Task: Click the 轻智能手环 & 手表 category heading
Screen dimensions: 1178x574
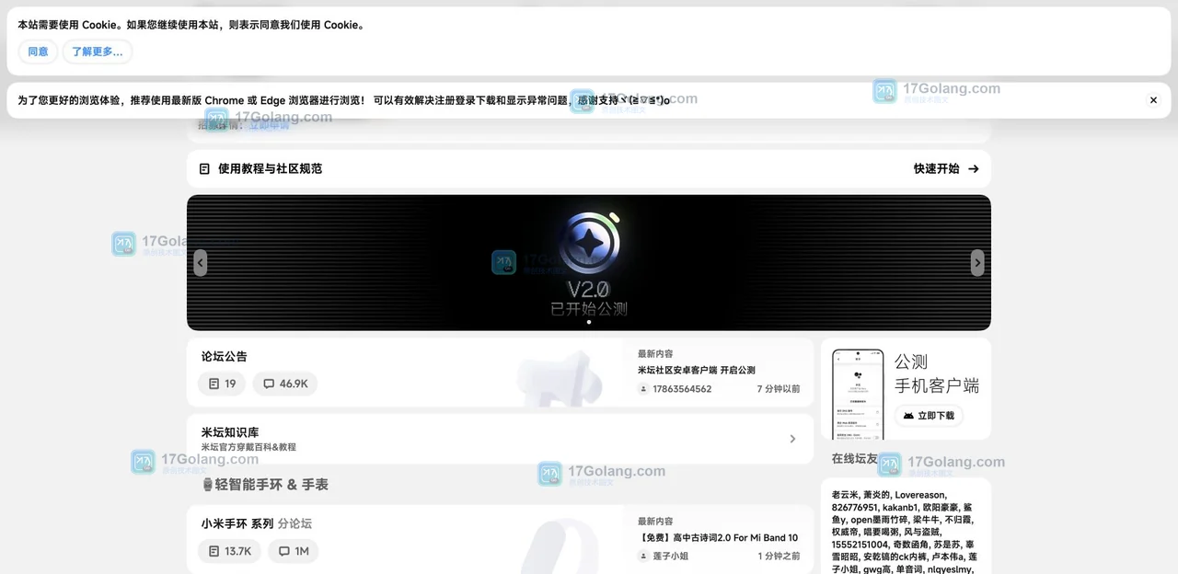Action: pos(271,484)
